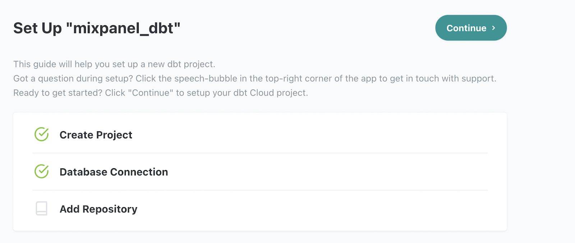The width and height of the screenshot is (575, 243).
Task: Click the green checkmark beside Create Project
Action: click(x=42, y=134)
